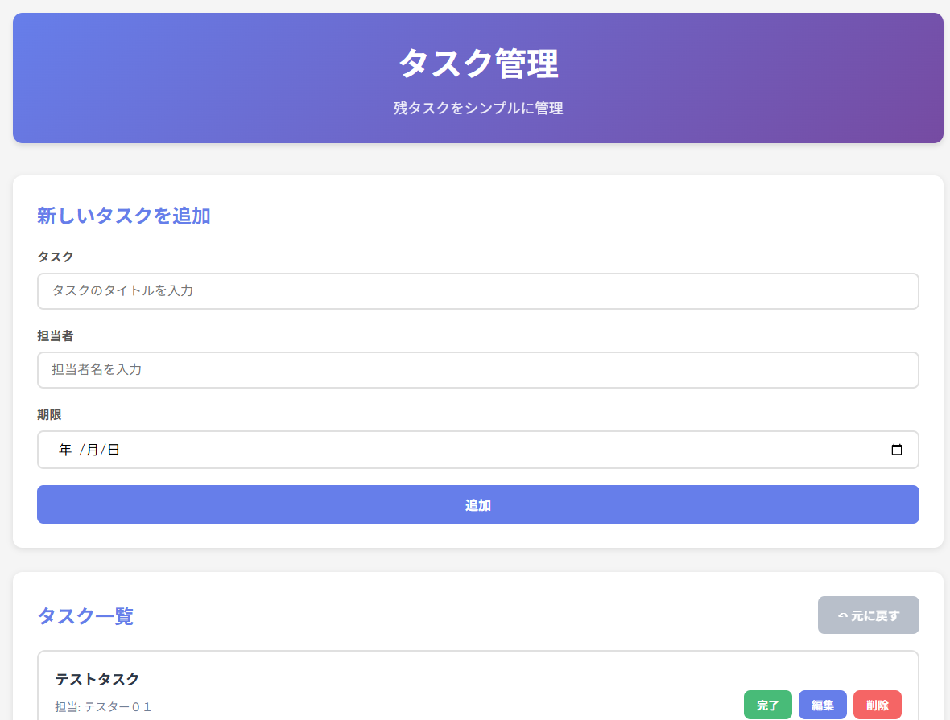
Task: Click the 担当: テスター０１ text
Action: 104,707
